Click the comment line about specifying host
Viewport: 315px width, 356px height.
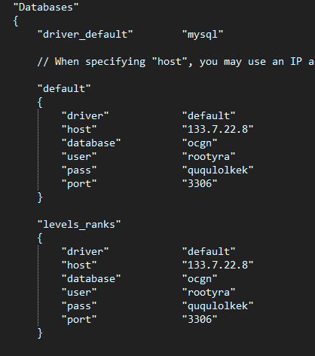tap(176, 62)
